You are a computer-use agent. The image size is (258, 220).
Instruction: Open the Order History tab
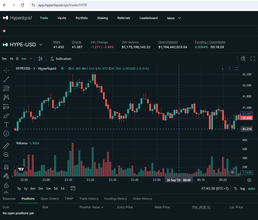142,199
